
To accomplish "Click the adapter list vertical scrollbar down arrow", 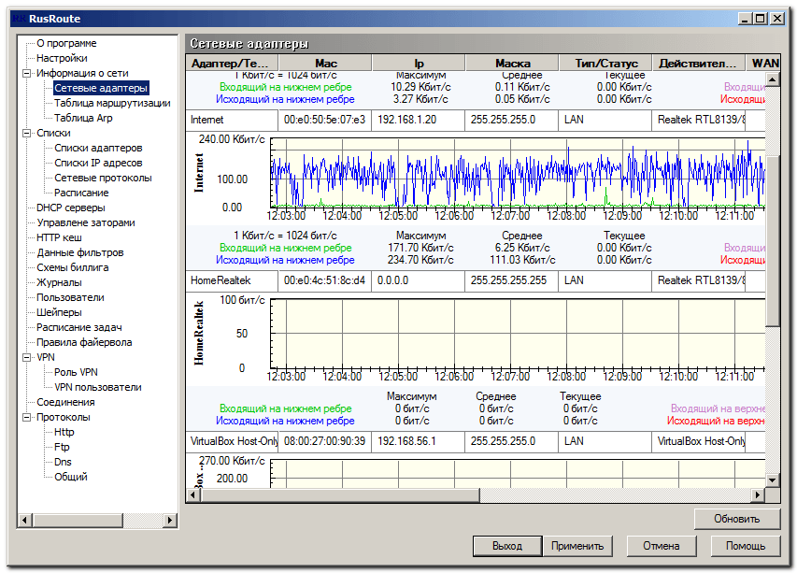I will click(772, 480).
